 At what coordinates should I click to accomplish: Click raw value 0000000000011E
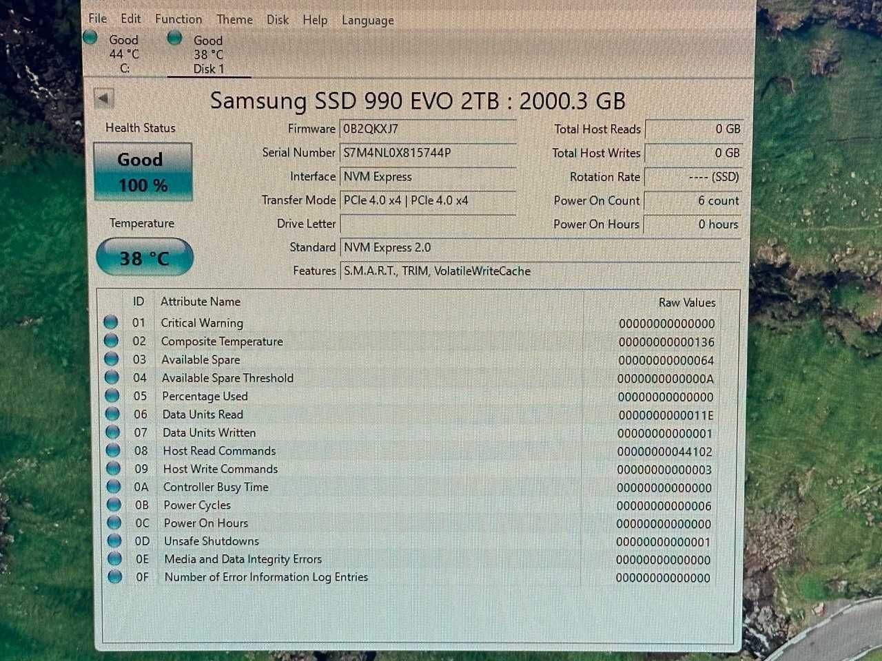click(x=666, y=415)
